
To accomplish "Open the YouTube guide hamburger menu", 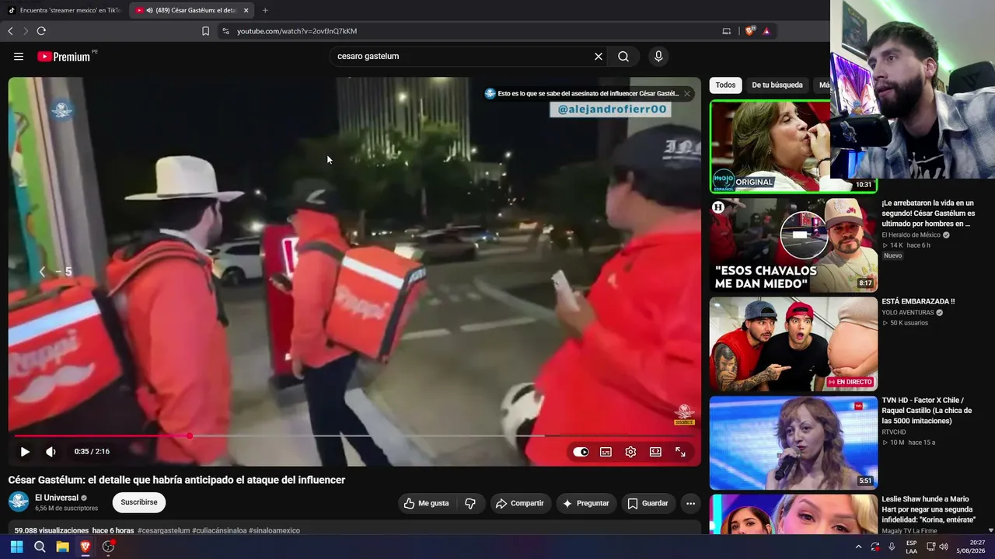I will 19,57.
